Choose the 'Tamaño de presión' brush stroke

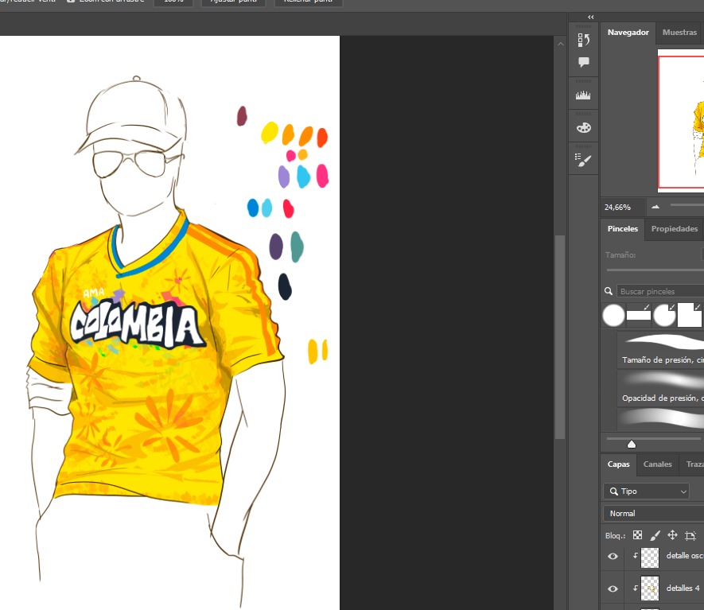[660, 350]
